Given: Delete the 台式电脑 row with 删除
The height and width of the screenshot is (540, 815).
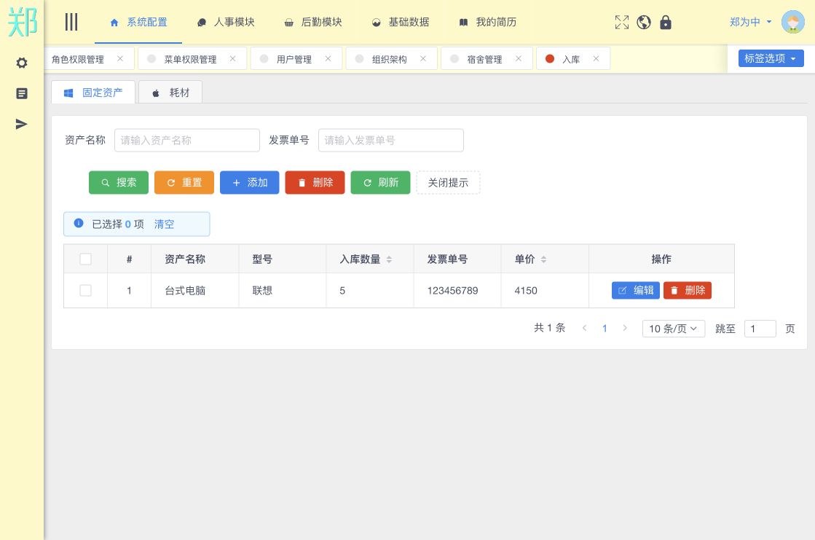Looking at the screenshot, I should pos(687,290).
